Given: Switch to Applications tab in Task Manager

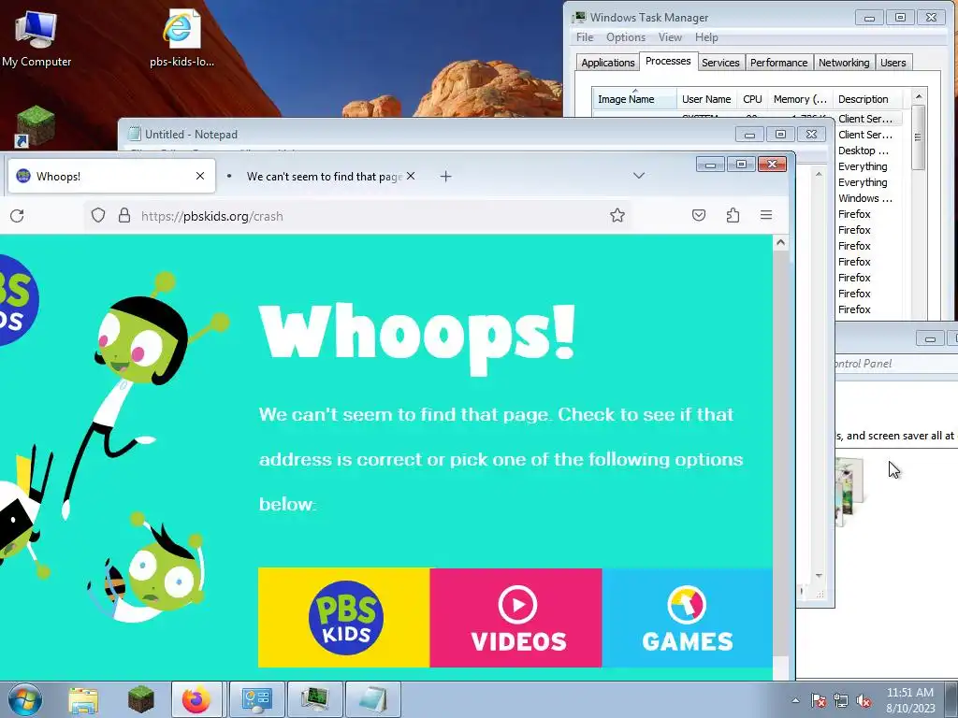Looking at the screenshot, I should coord(608,63).
